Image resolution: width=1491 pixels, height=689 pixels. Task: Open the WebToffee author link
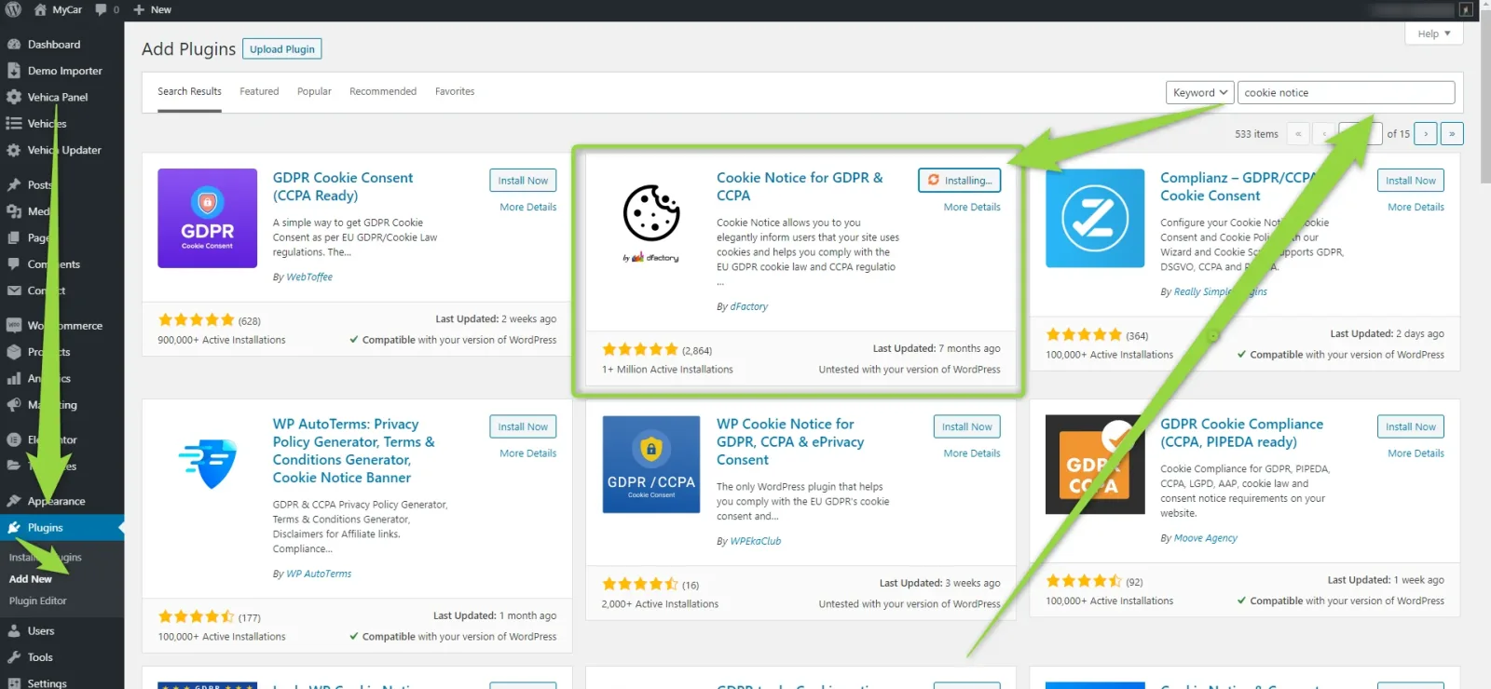tap(309, 277)
